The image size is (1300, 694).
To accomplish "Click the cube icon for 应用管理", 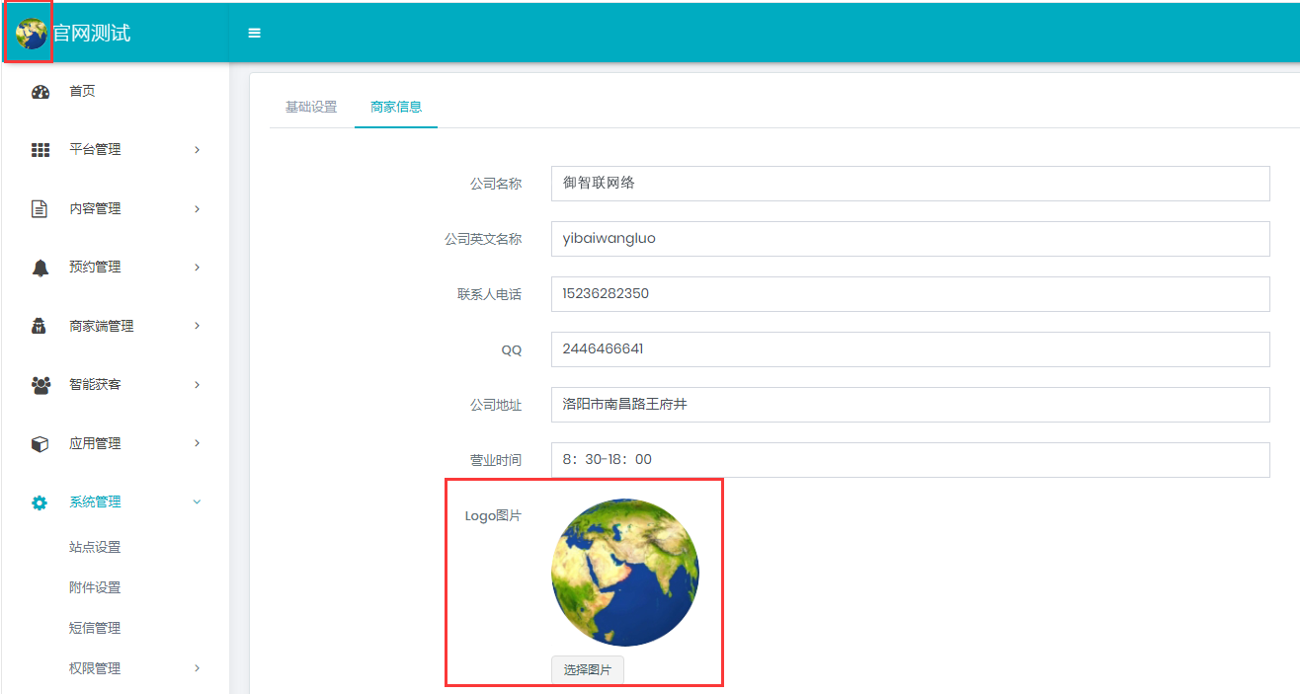I will (41, 444).
